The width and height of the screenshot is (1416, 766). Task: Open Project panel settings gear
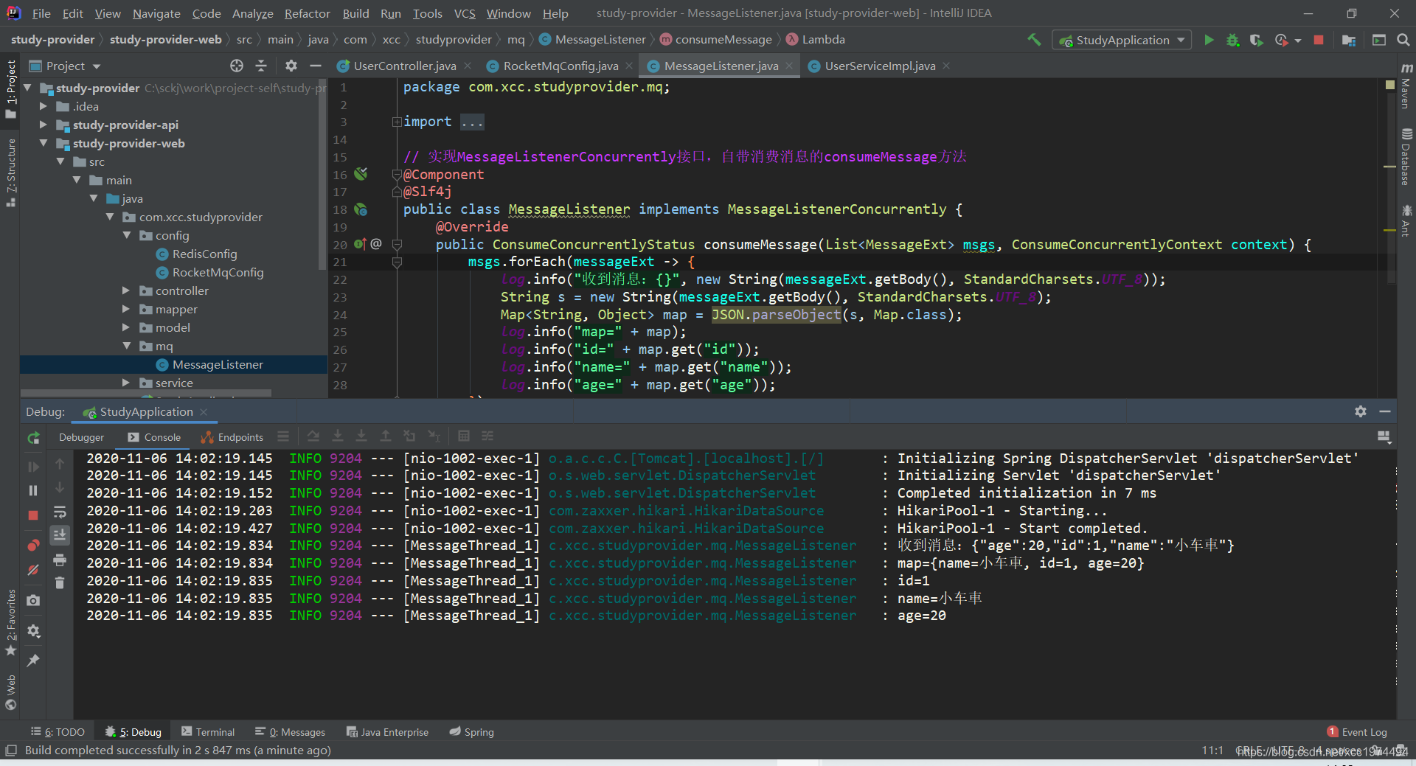(291, 66)
